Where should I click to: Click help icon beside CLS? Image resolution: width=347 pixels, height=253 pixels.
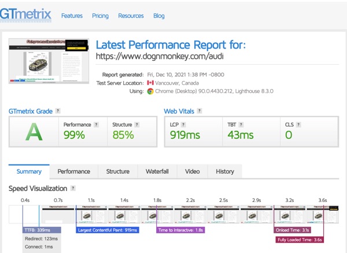coord(298,124)
